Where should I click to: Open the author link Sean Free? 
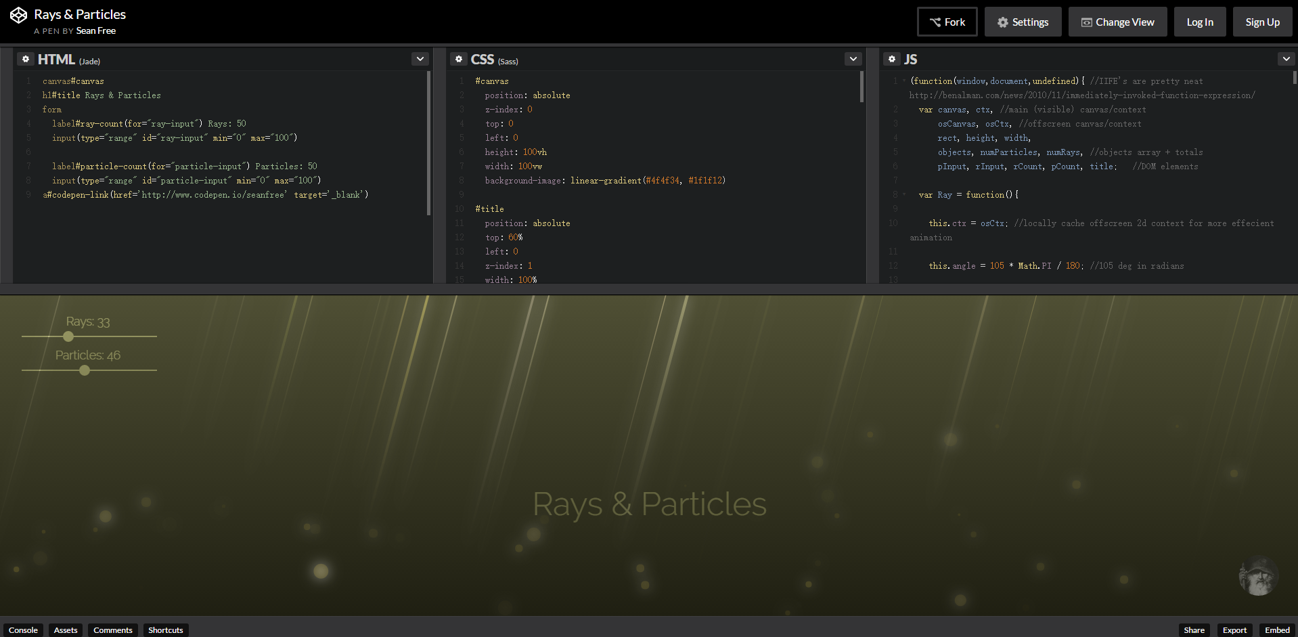(x=96, y=30)
